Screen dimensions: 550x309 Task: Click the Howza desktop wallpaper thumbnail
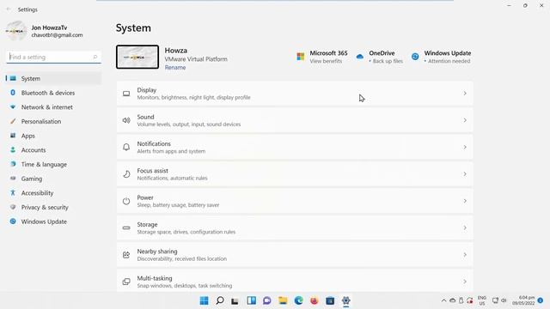pyautogui.click(x=137, y=57)
